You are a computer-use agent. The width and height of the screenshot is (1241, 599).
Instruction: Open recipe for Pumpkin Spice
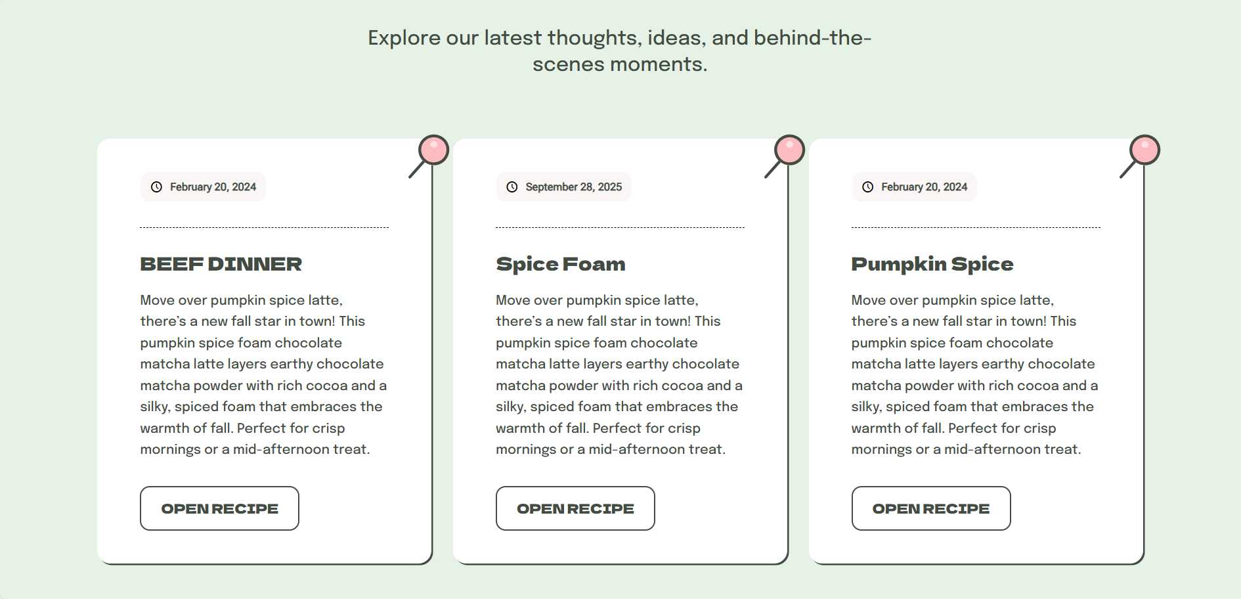tap(930, 508)
